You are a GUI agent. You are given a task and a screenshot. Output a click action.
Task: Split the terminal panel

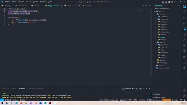[137, 89]
